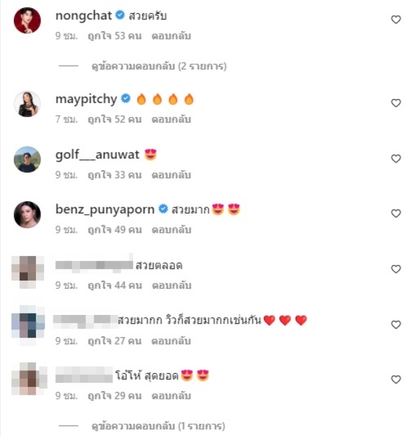The image size is (410, 436).
Task: Like nongchat's comment with the heart icon
Action: click(x=396, y=19)
